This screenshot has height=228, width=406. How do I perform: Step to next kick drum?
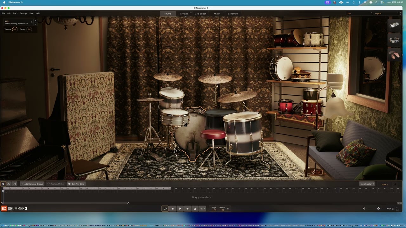[35, 24]
